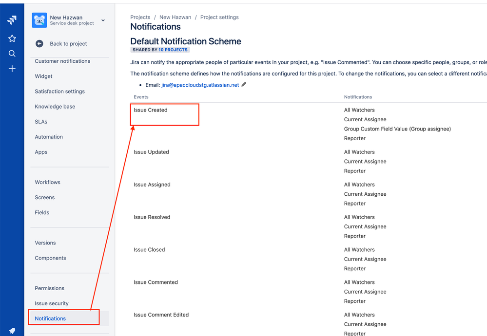Click All Watchers under Issue Resolved

coord(359,217)
